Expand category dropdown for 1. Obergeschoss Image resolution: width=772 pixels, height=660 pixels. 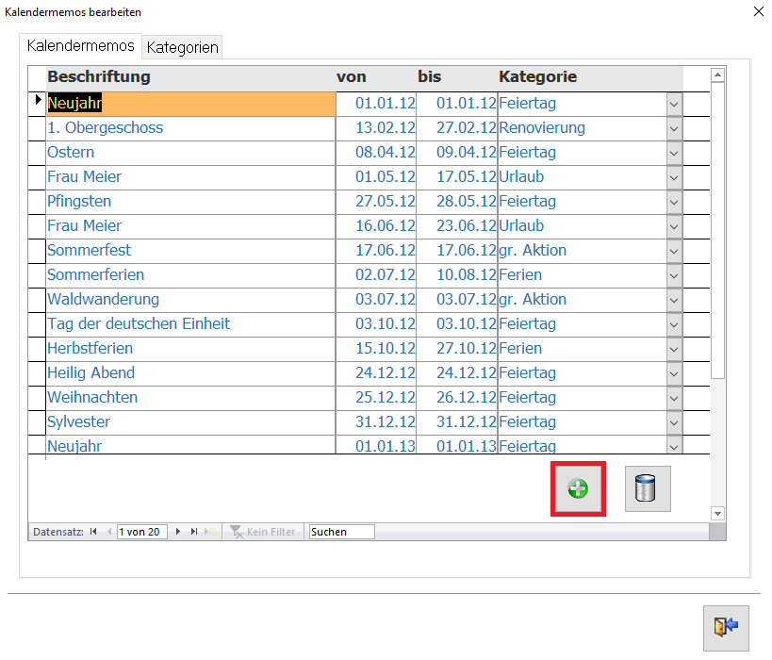pyautogui.click(x=674, y=128)
